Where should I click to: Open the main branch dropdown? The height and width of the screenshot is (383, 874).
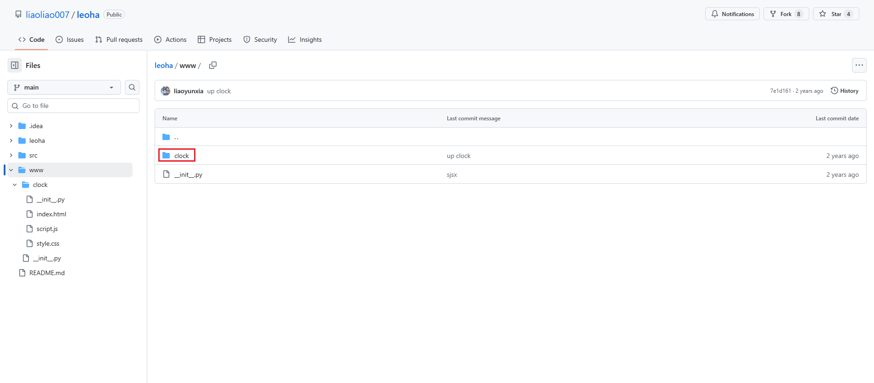click(64, 87)
